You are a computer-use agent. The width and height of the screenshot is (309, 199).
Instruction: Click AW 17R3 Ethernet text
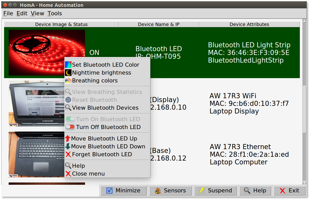tap(241, 147)
